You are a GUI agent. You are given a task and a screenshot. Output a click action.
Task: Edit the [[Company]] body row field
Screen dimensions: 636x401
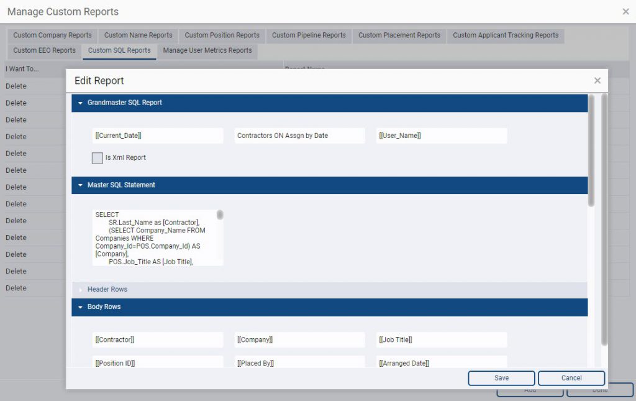pyautogui.click(x=300, y=339)
